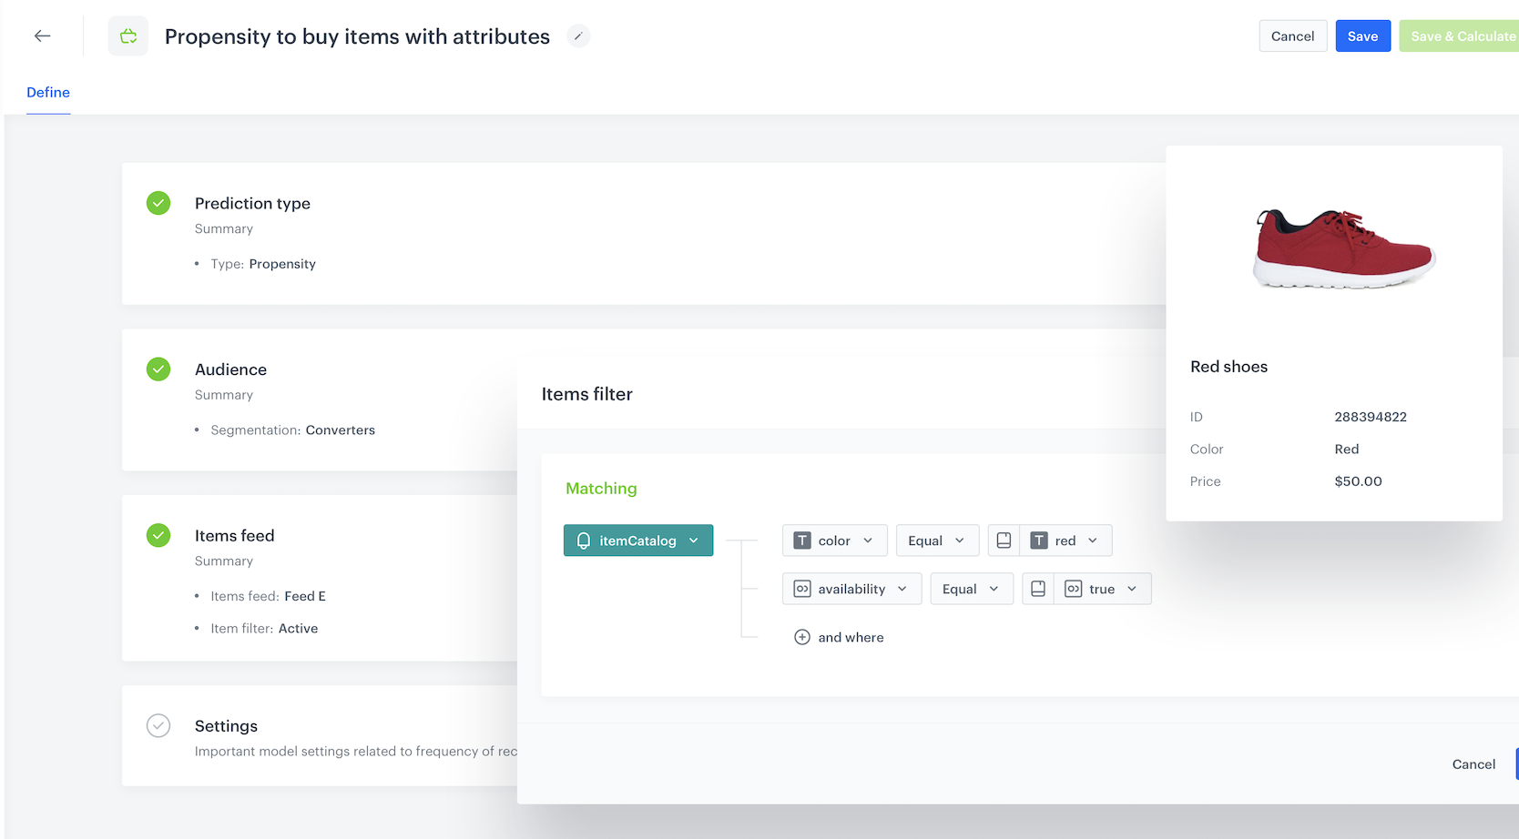
Task: Click the plus icon for and where
Action: pos(801,637)
